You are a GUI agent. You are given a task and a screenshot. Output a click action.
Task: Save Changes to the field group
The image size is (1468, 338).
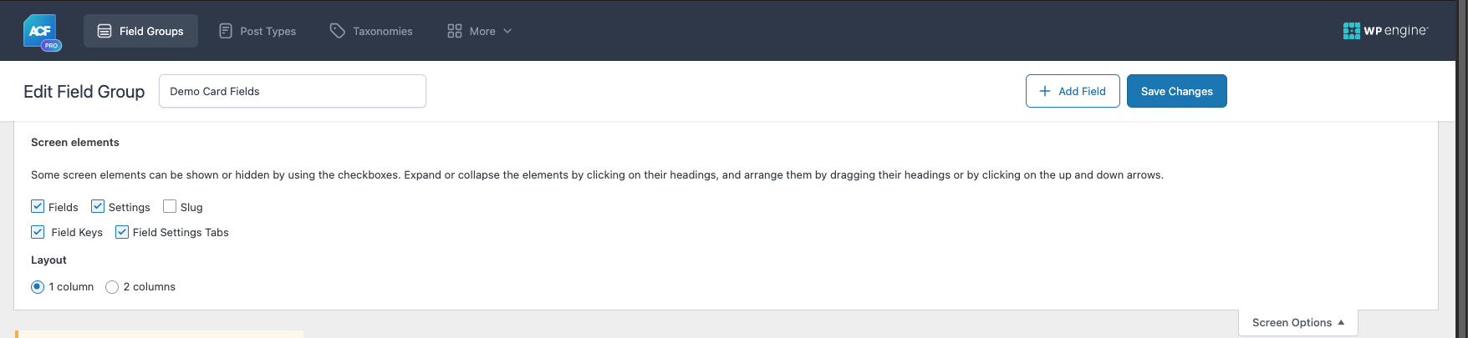point(1176,91)
